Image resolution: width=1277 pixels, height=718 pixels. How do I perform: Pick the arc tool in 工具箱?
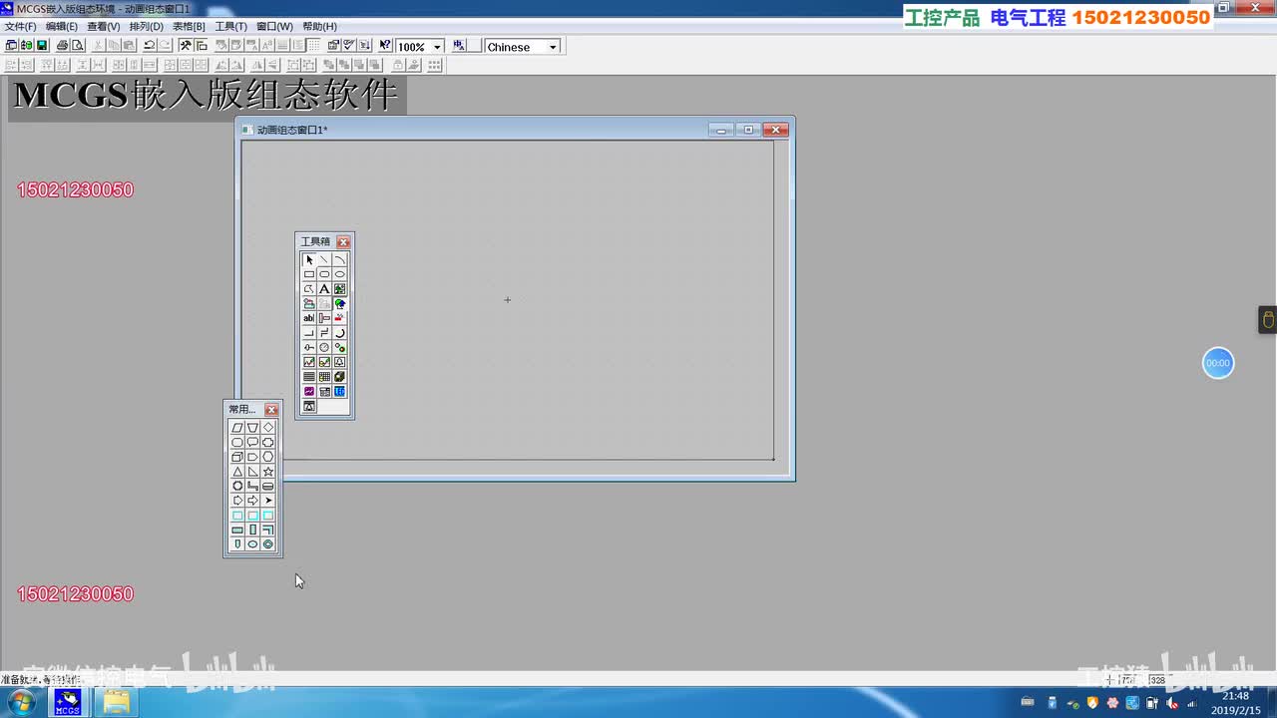[x=340, y=259]
